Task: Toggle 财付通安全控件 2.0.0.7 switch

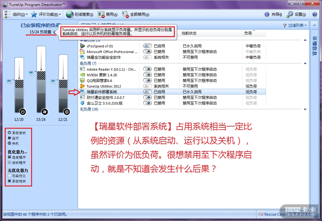Action: point(147,97)
